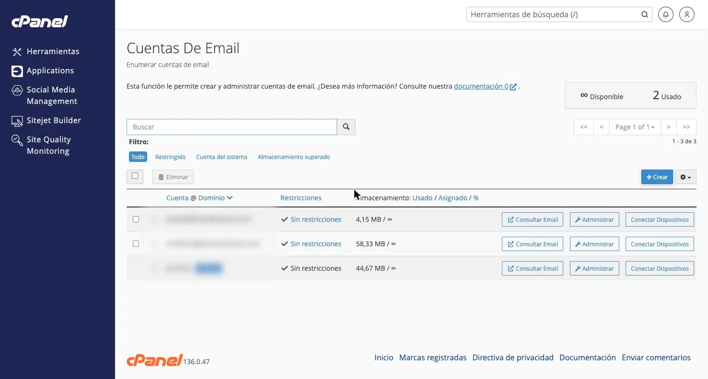The height and width of the screenshot is (379, 708).
Task: Click the cPanel logo in the footer
Action: point(154,360)
